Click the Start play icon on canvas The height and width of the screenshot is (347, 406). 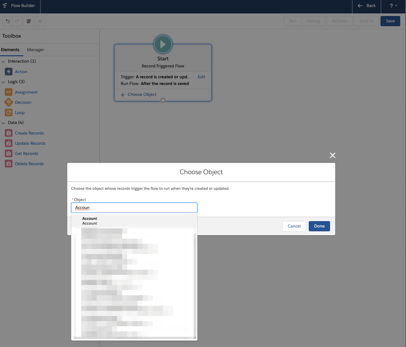click(163, 44)
